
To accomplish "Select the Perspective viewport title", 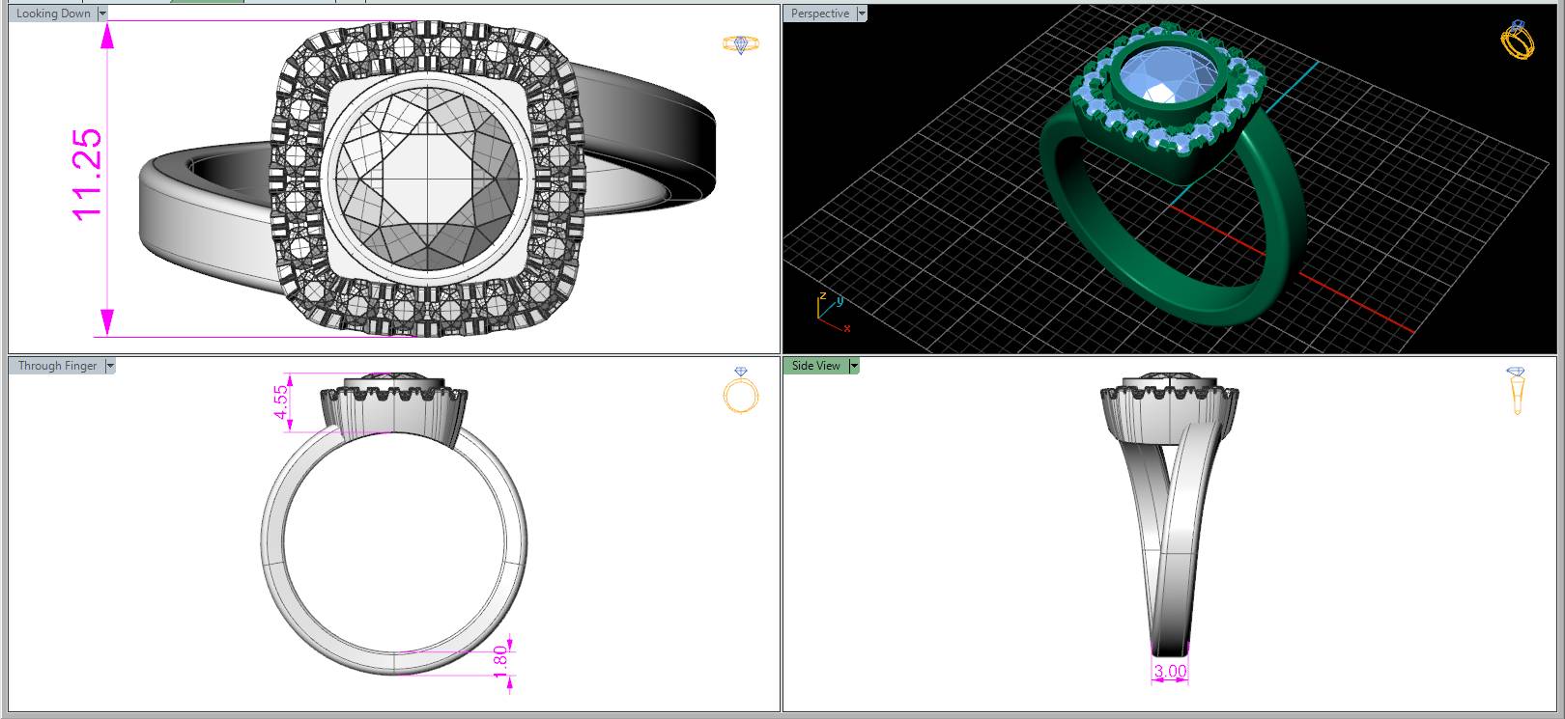I will 820,14.
